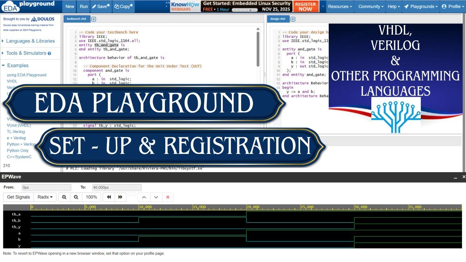Viewport: 466px width, 262px height.
Task: Click the 10,000 mark on time ruler
Action: (146, 207)
